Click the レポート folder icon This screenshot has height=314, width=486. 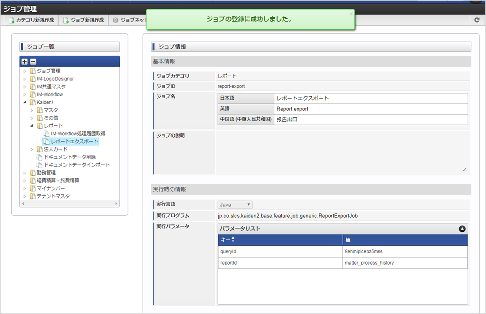[40, 126]
